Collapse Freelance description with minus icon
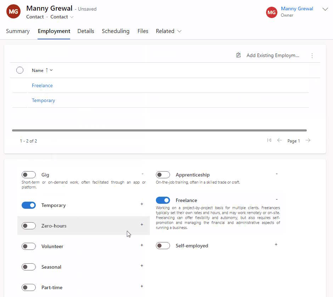Screen dimensions: 333x297 click(x=277, y=199)
